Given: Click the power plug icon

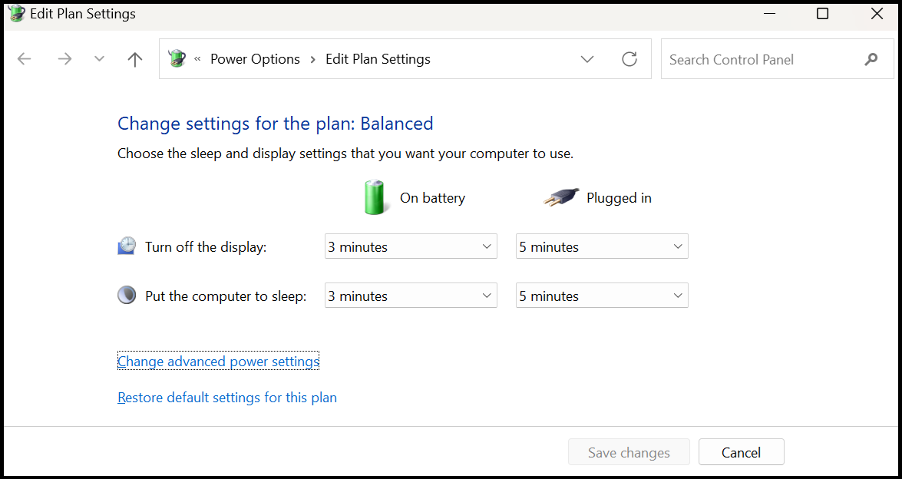Looking at the screenshot, I should (561, 197).
